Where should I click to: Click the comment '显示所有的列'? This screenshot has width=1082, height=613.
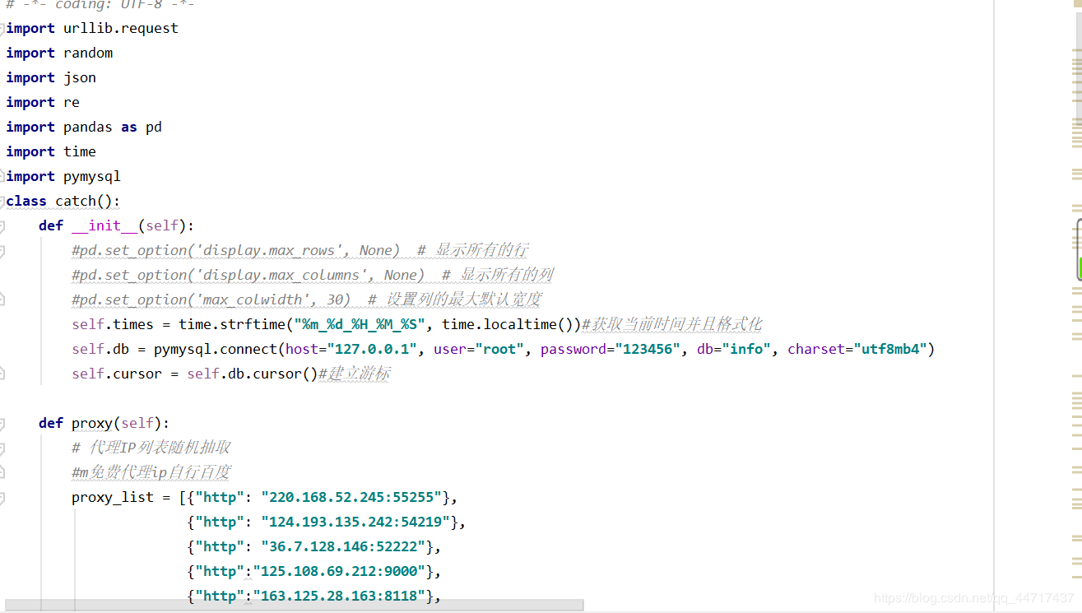[506, 275]
